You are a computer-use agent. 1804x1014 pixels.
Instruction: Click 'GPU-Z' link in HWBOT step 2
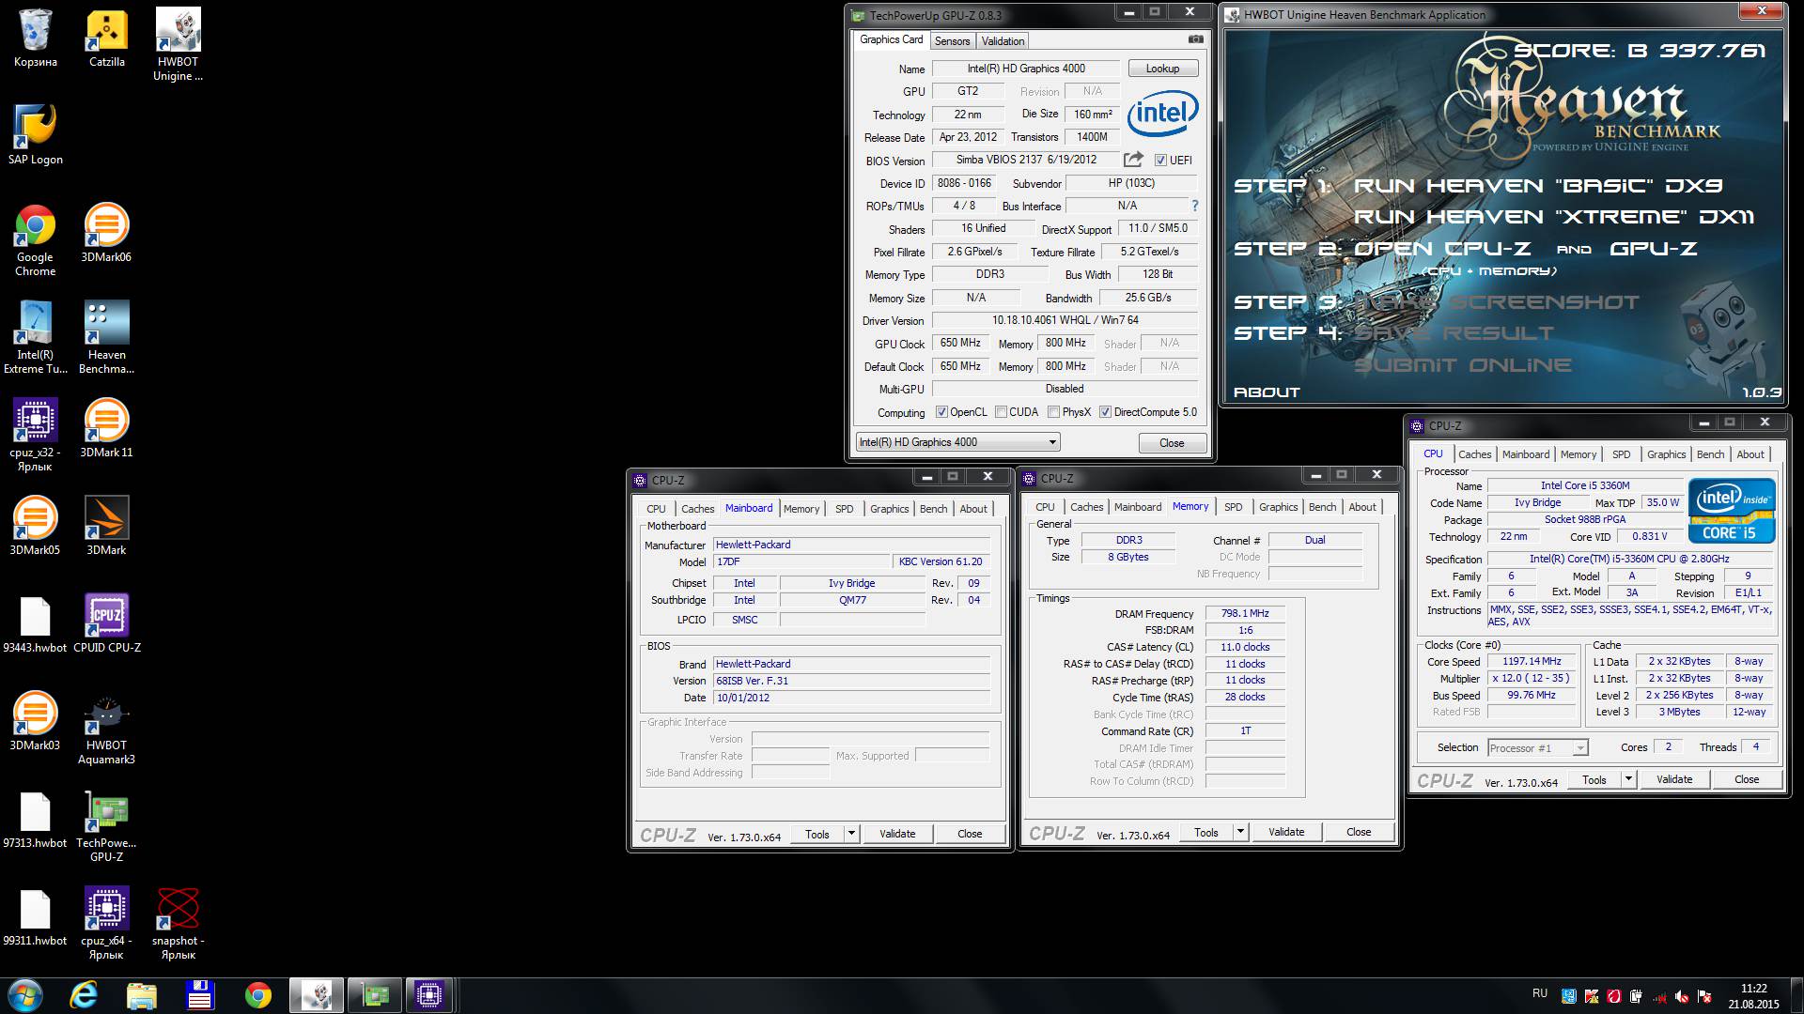pos(1654,249)
